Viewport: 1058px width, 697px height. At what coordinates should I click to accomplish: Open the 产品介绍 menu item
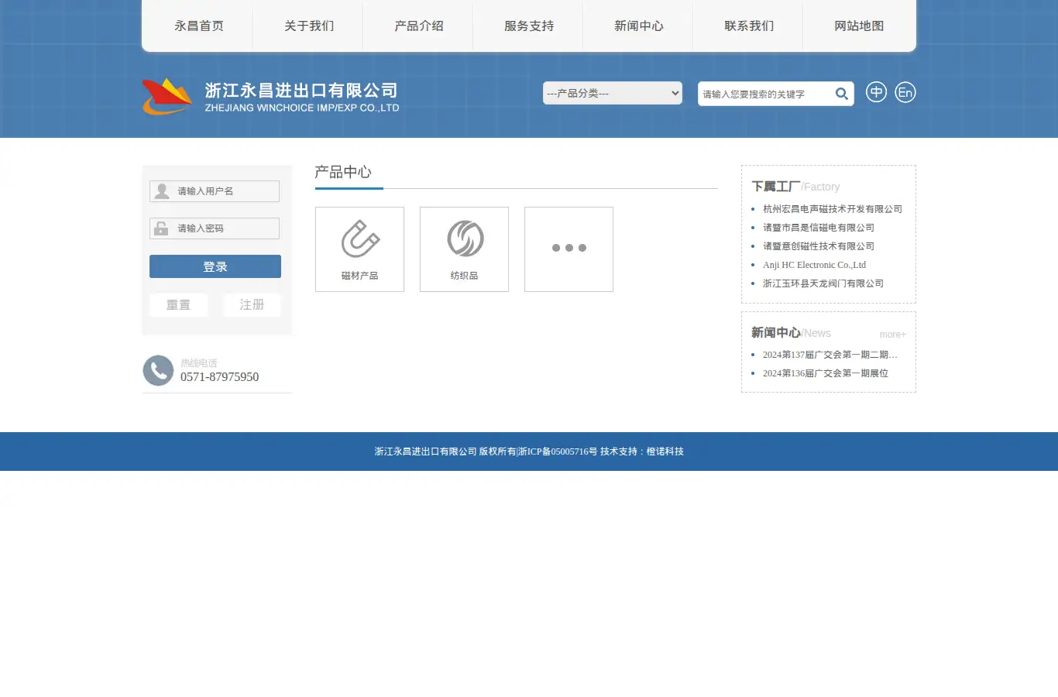[x=418, y=26]
